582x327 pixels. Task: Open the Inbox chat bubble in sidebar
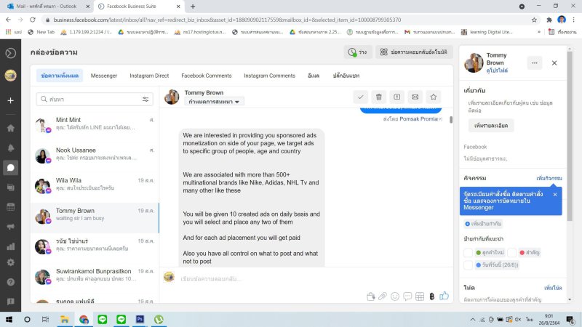pos(10,168)
